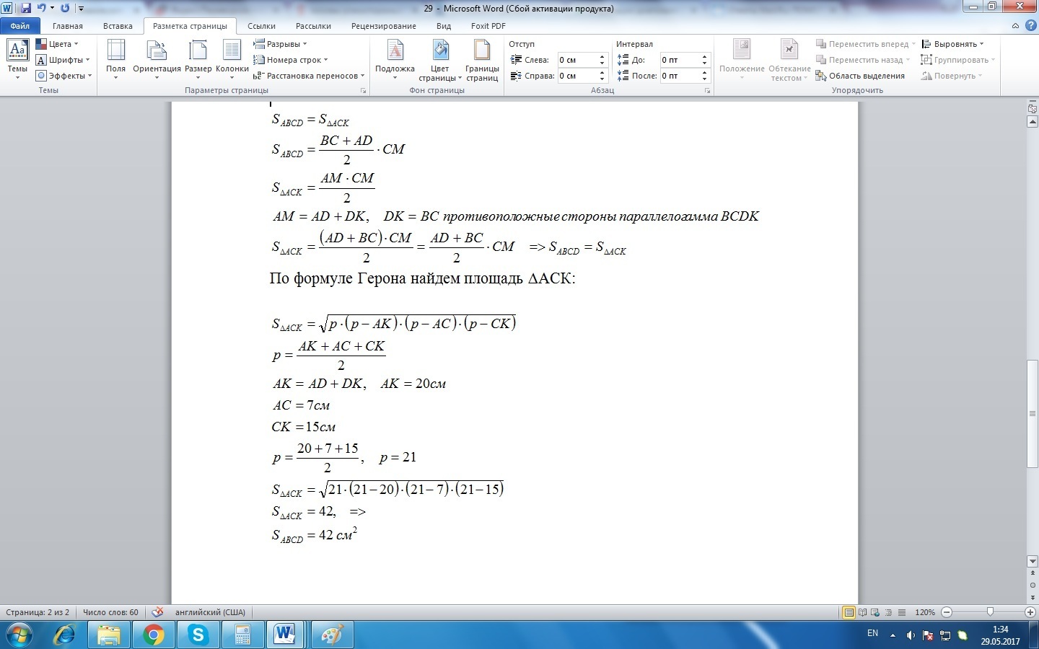Switch to the Вид tab
Screen dimensions: 1039x649
coord(444,26)
